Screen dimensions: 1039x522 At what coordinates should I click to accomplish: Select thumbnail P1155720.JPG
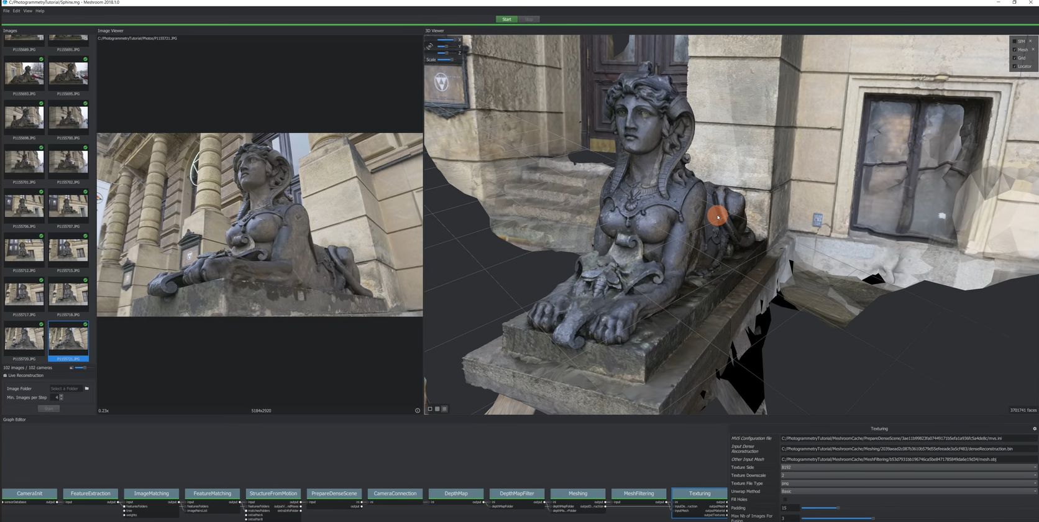tap(24, 339)
